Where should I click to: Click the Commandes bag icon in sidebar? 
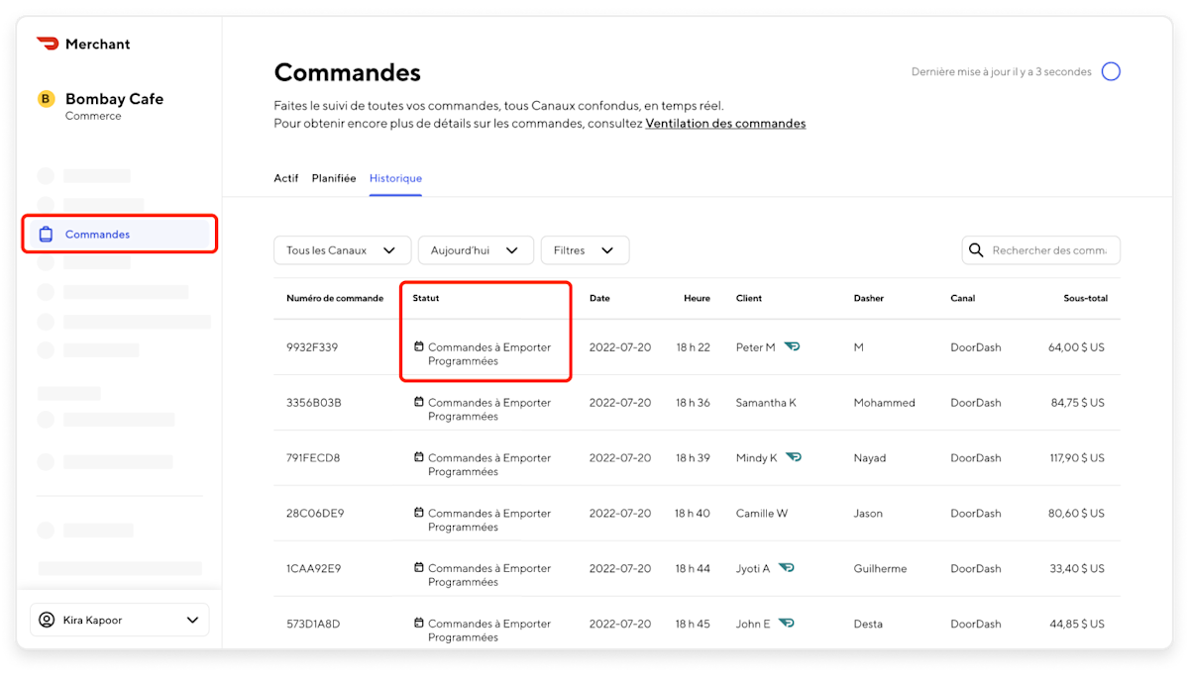(46, 235)
